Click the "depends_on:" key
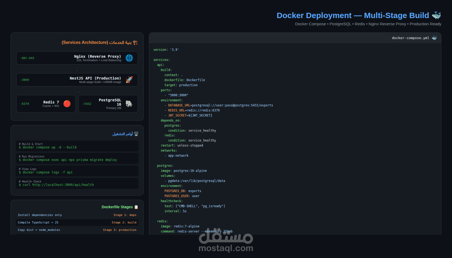This screenshot has width=452, height=258. (171, 120)
